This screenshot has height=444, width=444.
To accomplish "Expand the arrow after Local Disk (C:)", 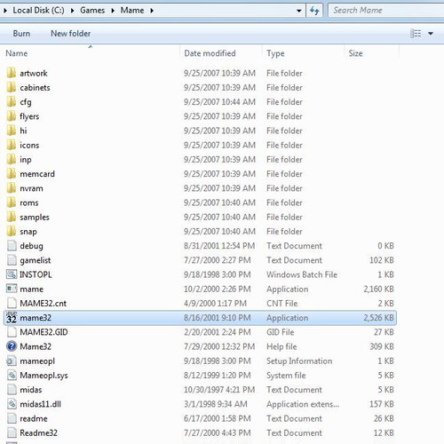I will [72, 11].
